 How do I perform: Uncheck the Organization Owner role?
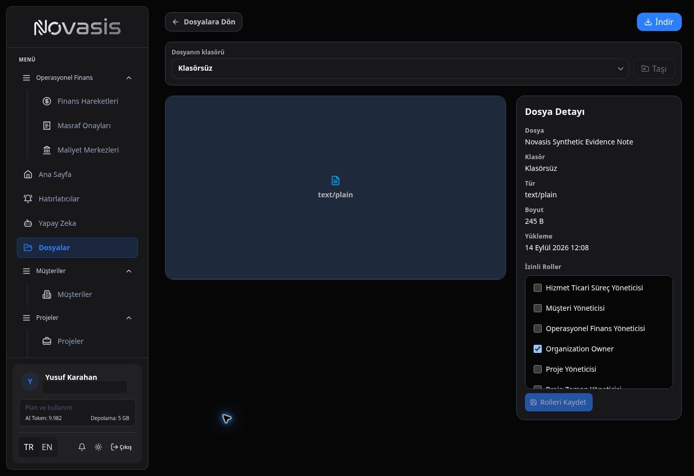click(x=537, y=349)
